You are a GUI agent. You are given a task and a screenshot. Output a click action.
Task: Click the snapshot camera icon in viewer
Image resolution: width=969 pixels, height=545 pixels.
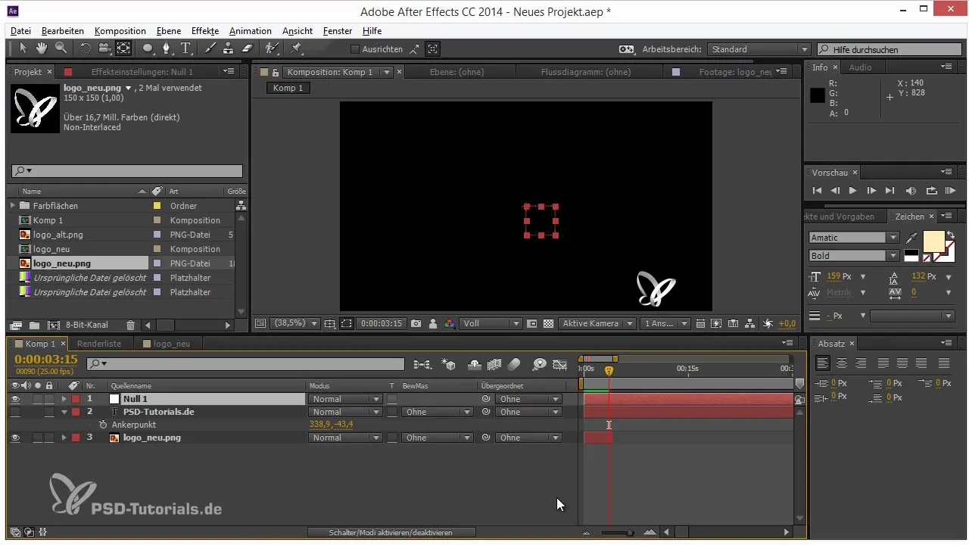coord(416,323)
